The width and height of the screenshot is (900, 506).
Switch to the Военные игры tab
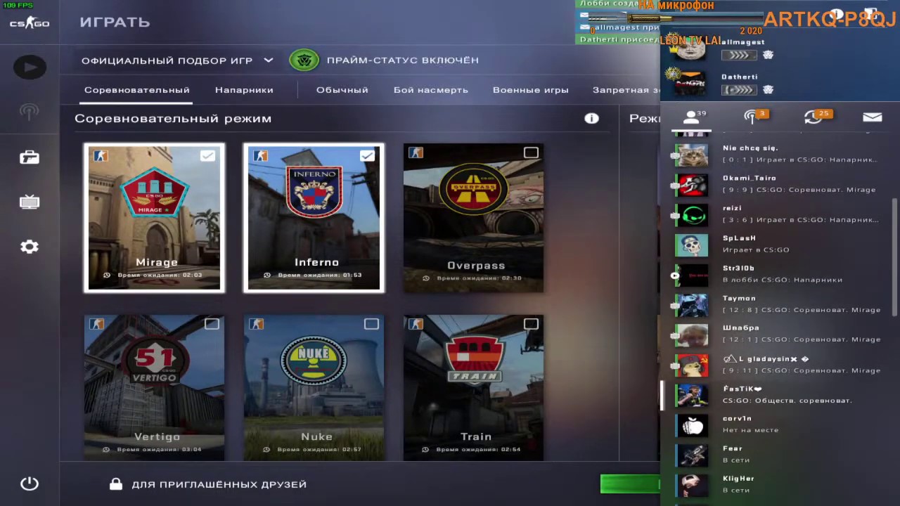click(x=531, y=90)
